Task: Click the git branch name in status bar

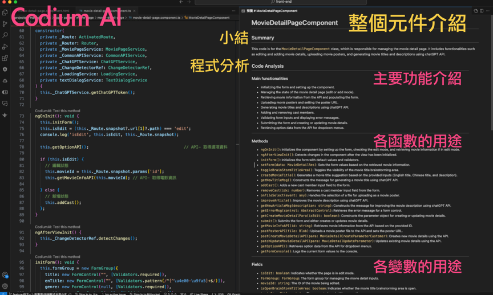Action: pyautogui.click(x=38, y=294)
